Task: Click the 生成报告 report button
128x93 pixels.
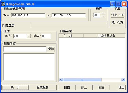Action: pyautogui.click(x=43, y=87)
